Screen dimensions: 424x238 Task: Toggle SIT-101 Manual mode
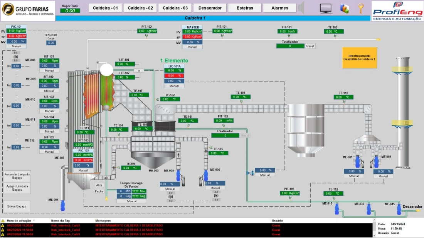coord(49,70)
